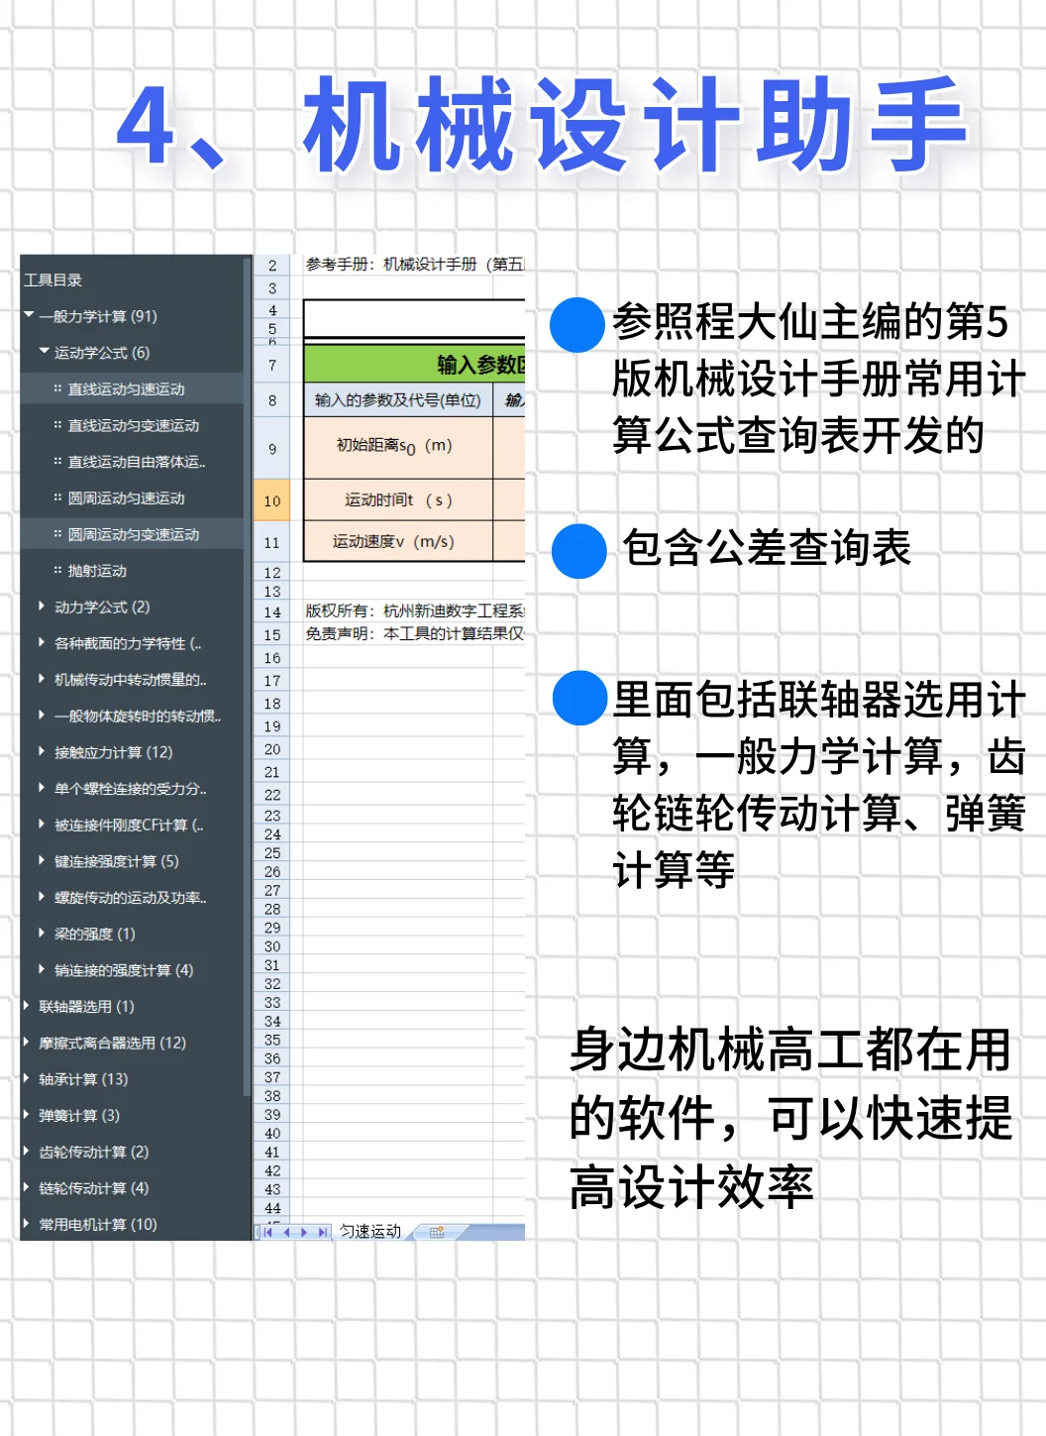
Task: Select the 抛射运动 tool
Action: (99, 571)
